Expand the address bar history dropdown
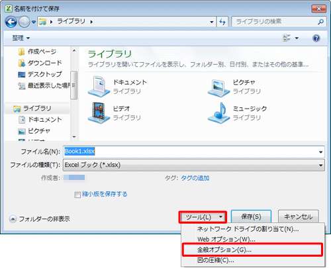The height and width of the screenshot is (268, 331). (x=212, y=22)
